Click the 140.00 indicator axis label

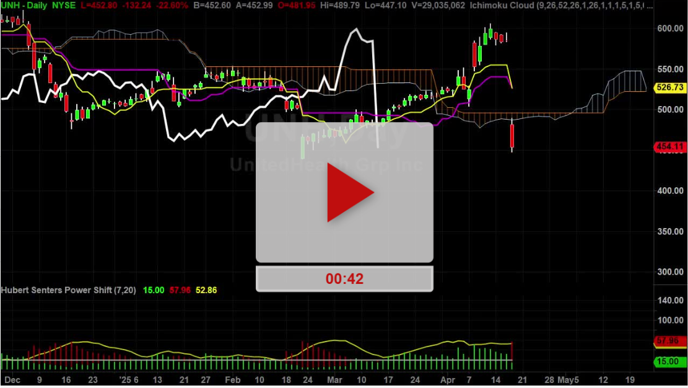tap(670, 301)
